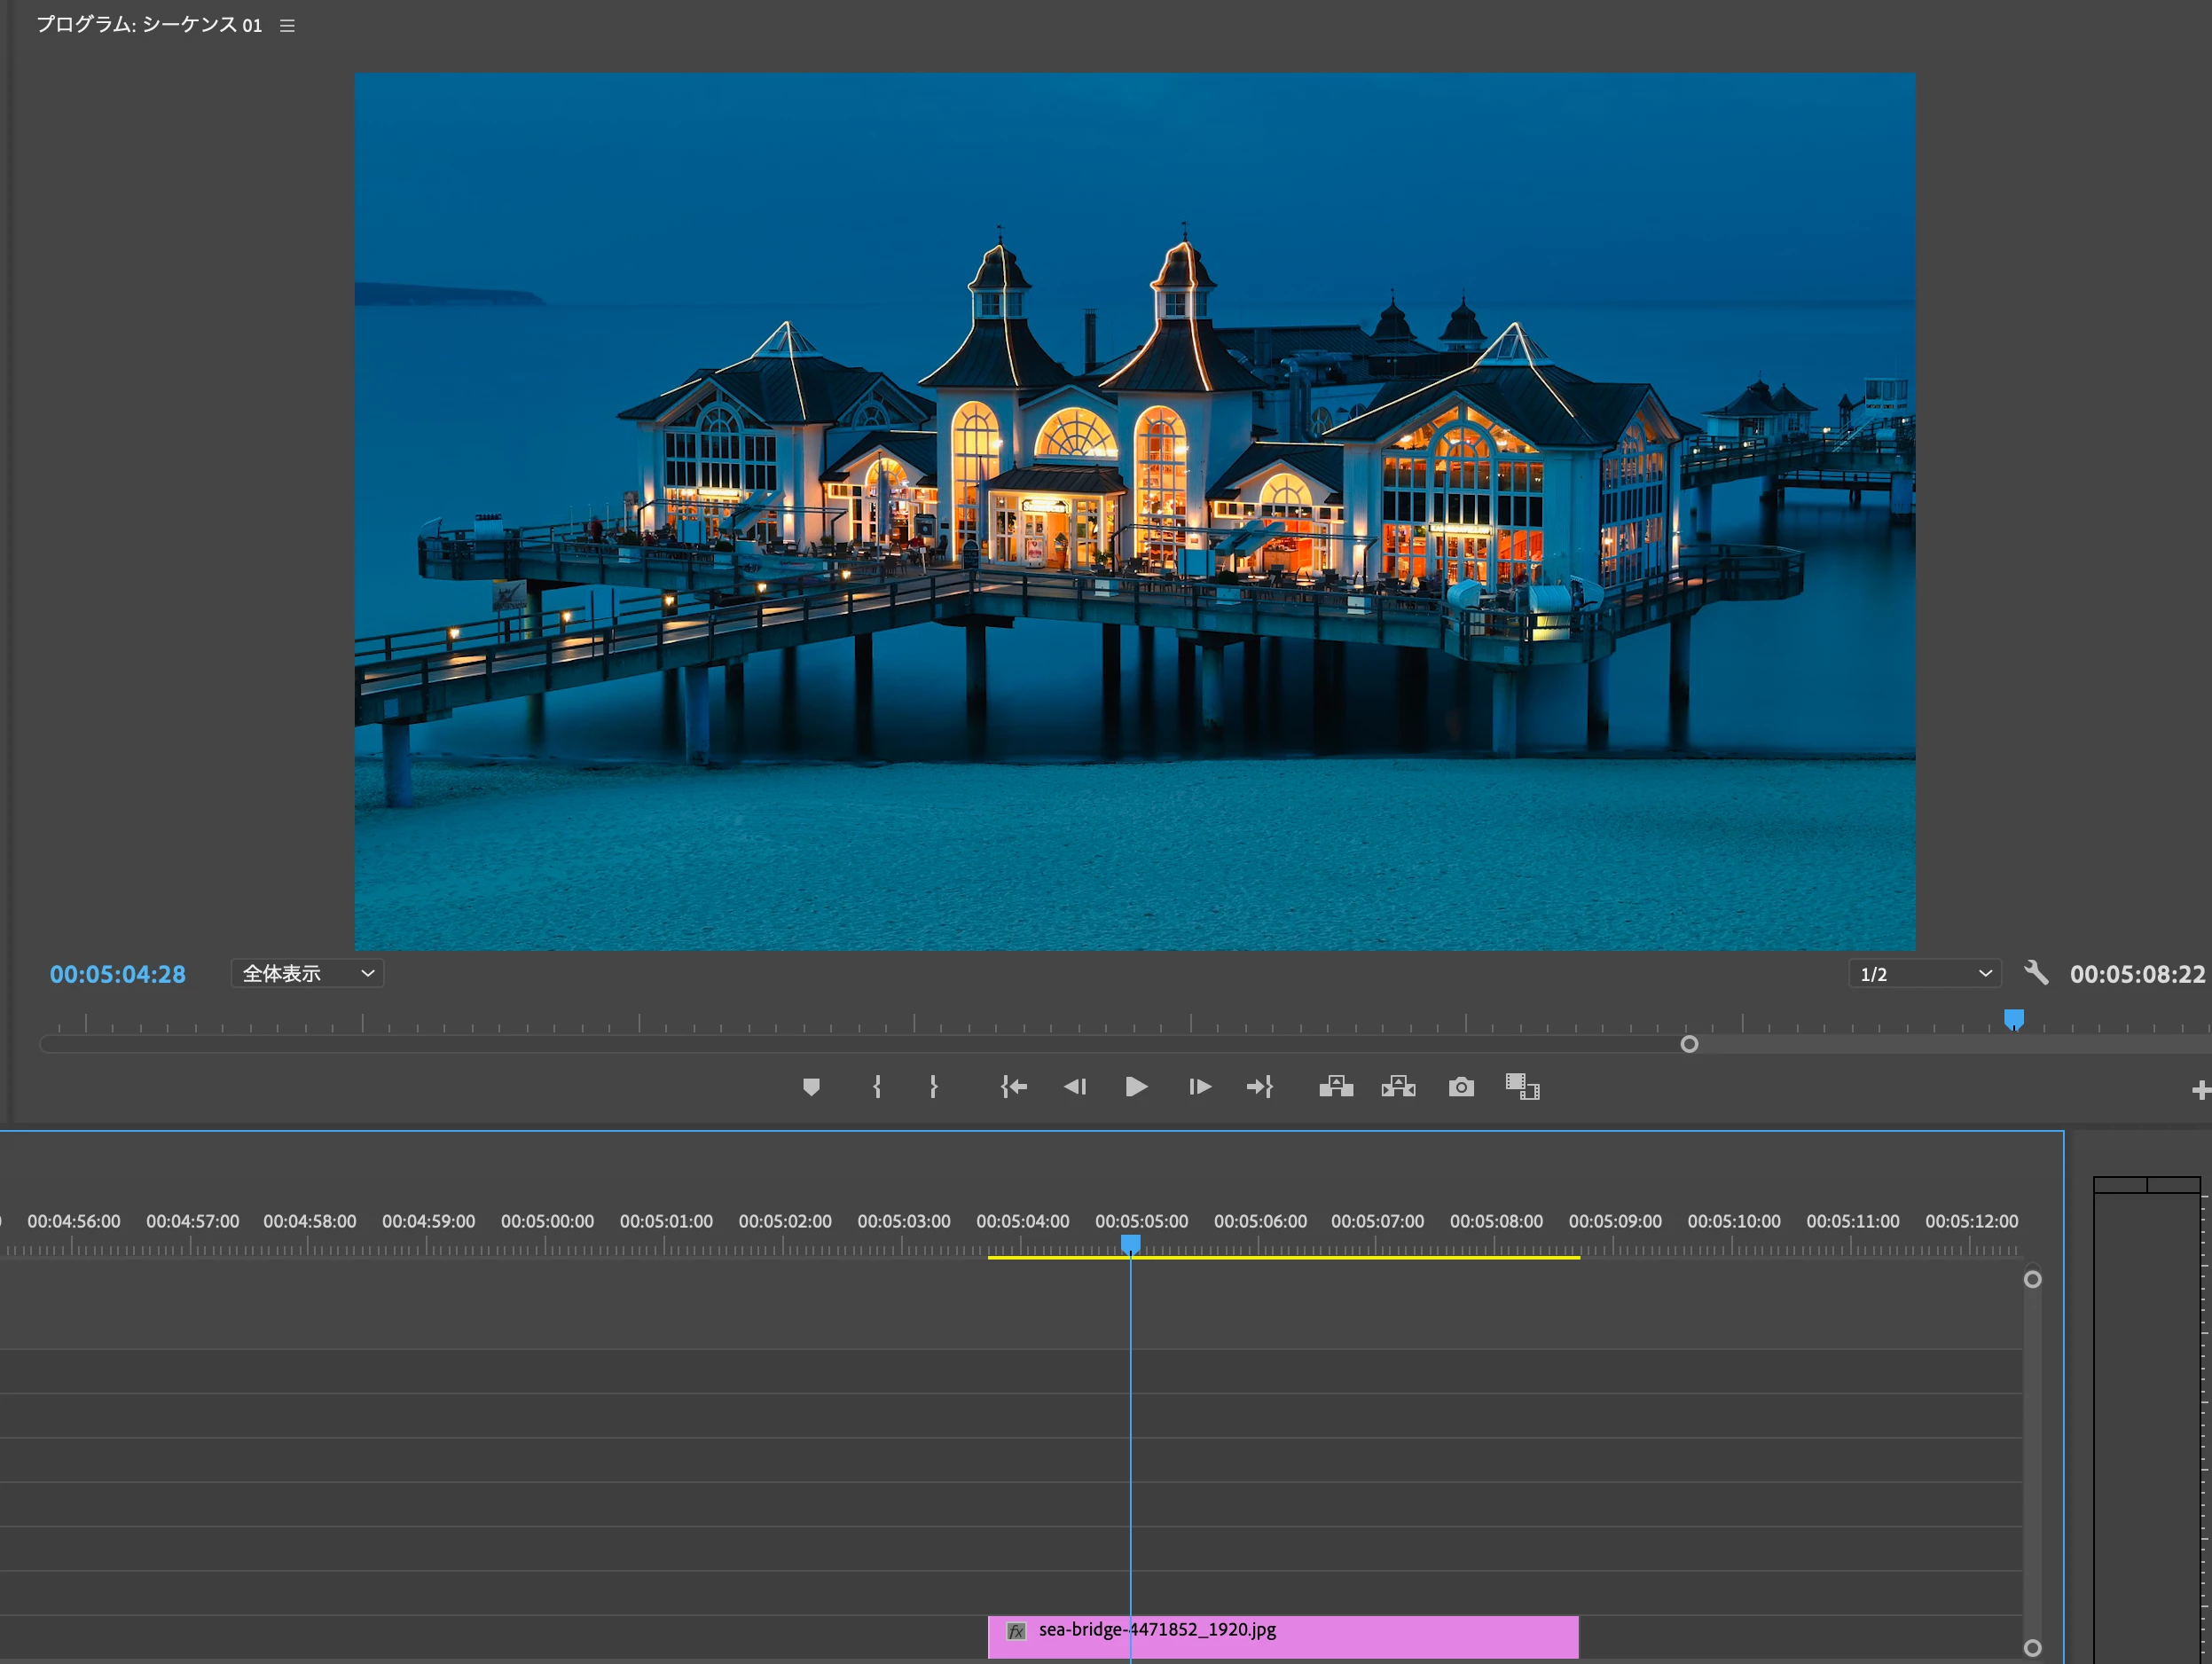Export frame with camera icon
This screenshot has width=2212, height=1664.
pos(1461,1087)
